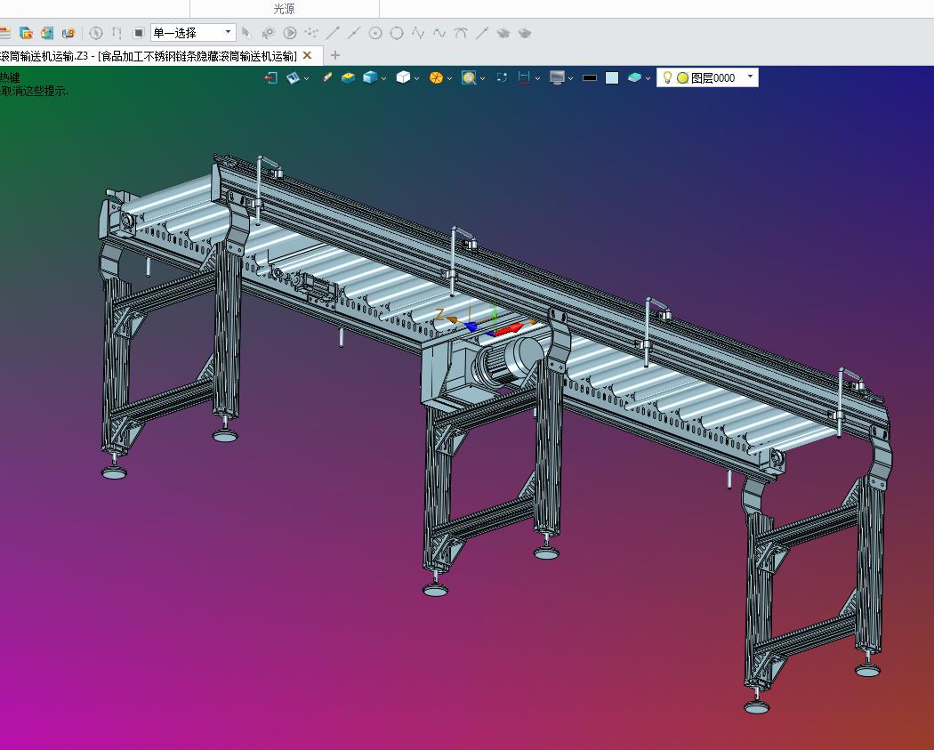Image resolution: width=934 pixels, height=750 pixels.
Task: Select the circle center snap icon
Action: pos(375,33)
